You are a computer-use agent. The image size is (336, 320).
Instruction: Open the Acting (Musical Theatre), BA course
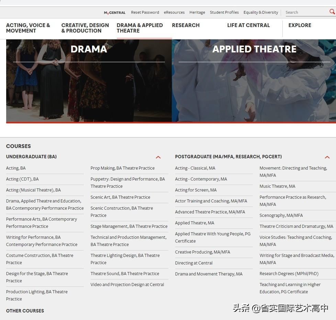pyautogui.click(x=33, y=190)
